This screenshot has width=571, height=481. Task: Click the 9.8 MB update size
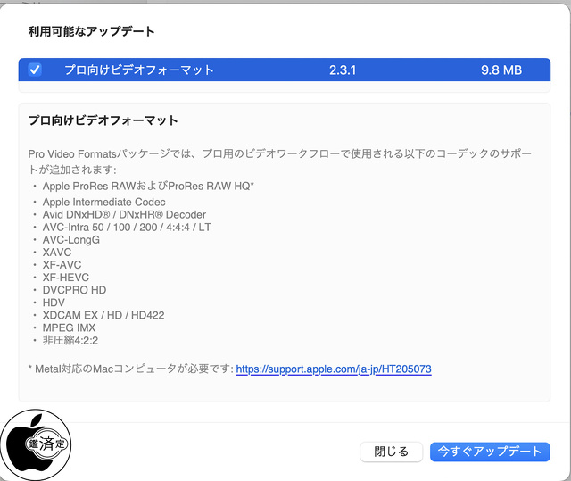[x=502, y=70]
